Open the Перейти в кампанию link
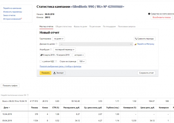 point(12,8)
